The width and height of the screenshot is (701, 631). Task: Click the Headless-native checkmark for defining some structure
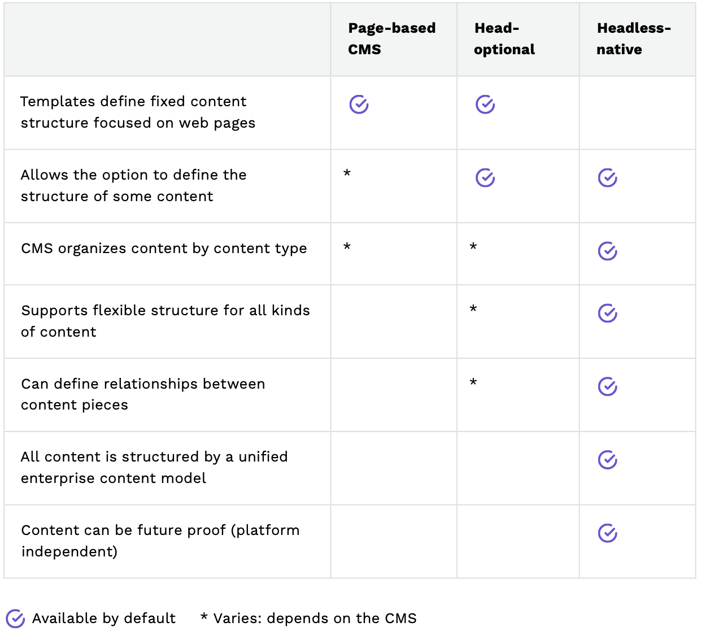pos(607,178)
